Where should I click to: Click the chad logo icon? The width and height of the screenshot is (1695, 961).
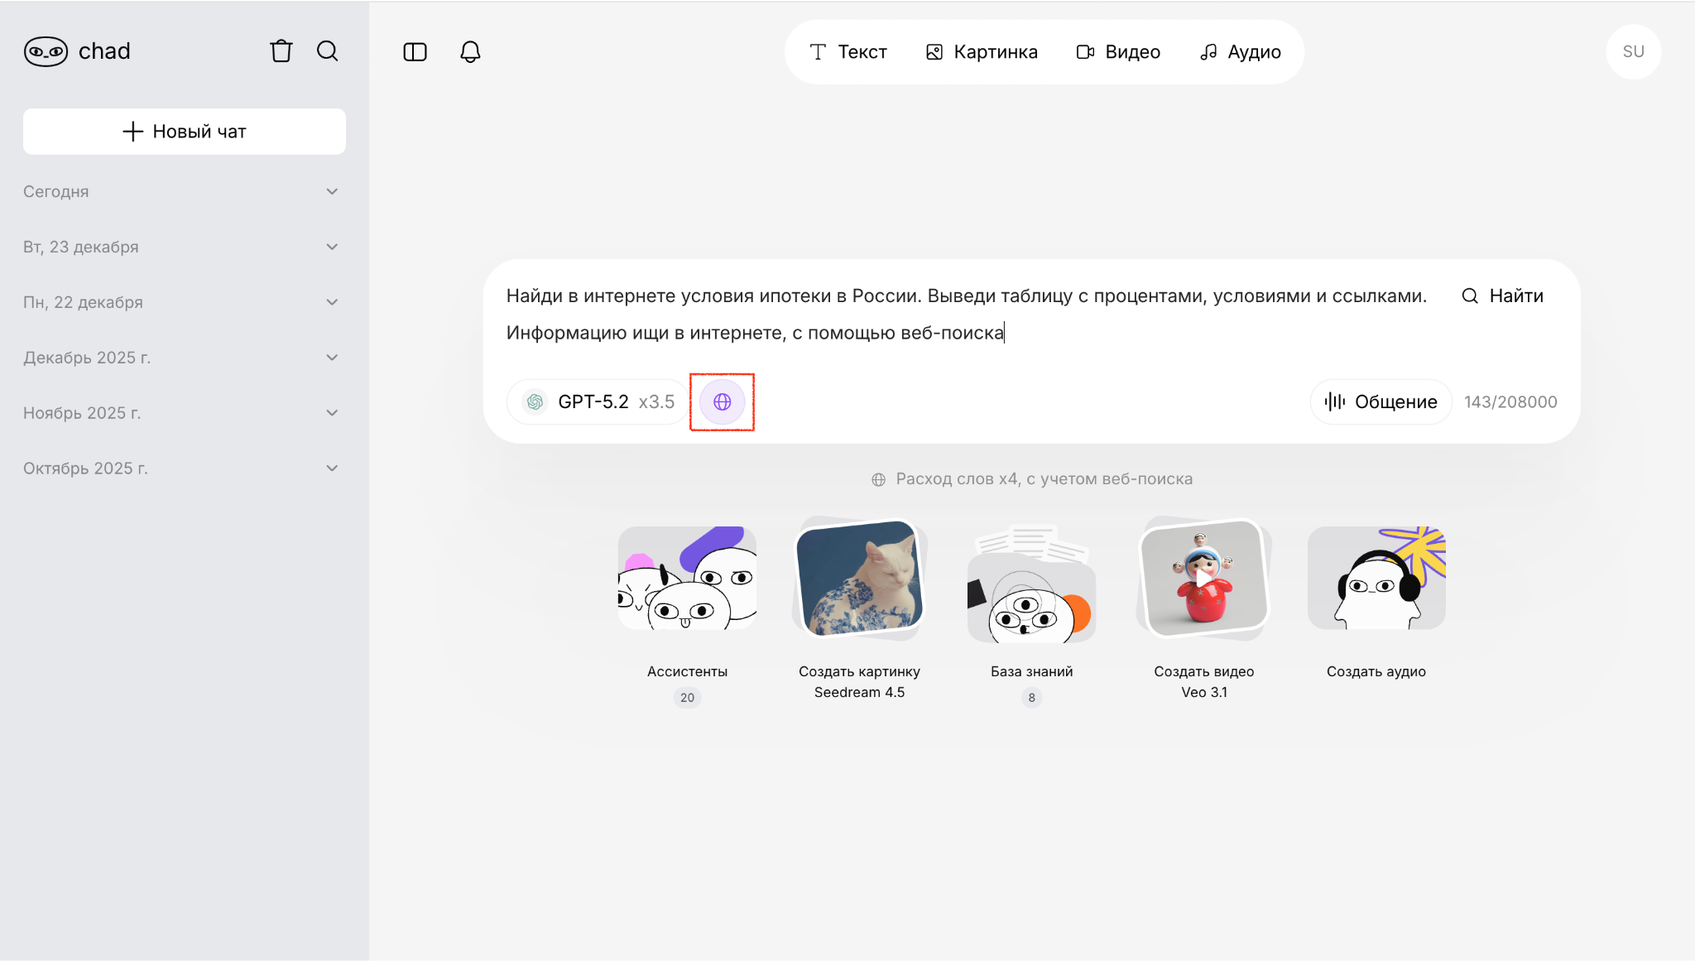[x=46, y=51]
